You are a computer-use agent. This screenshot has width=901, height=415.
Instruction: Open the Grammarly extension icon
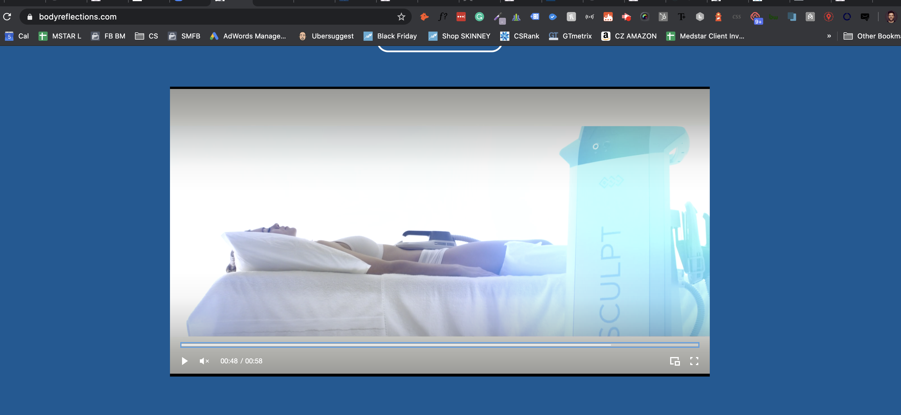click(479, 16)
